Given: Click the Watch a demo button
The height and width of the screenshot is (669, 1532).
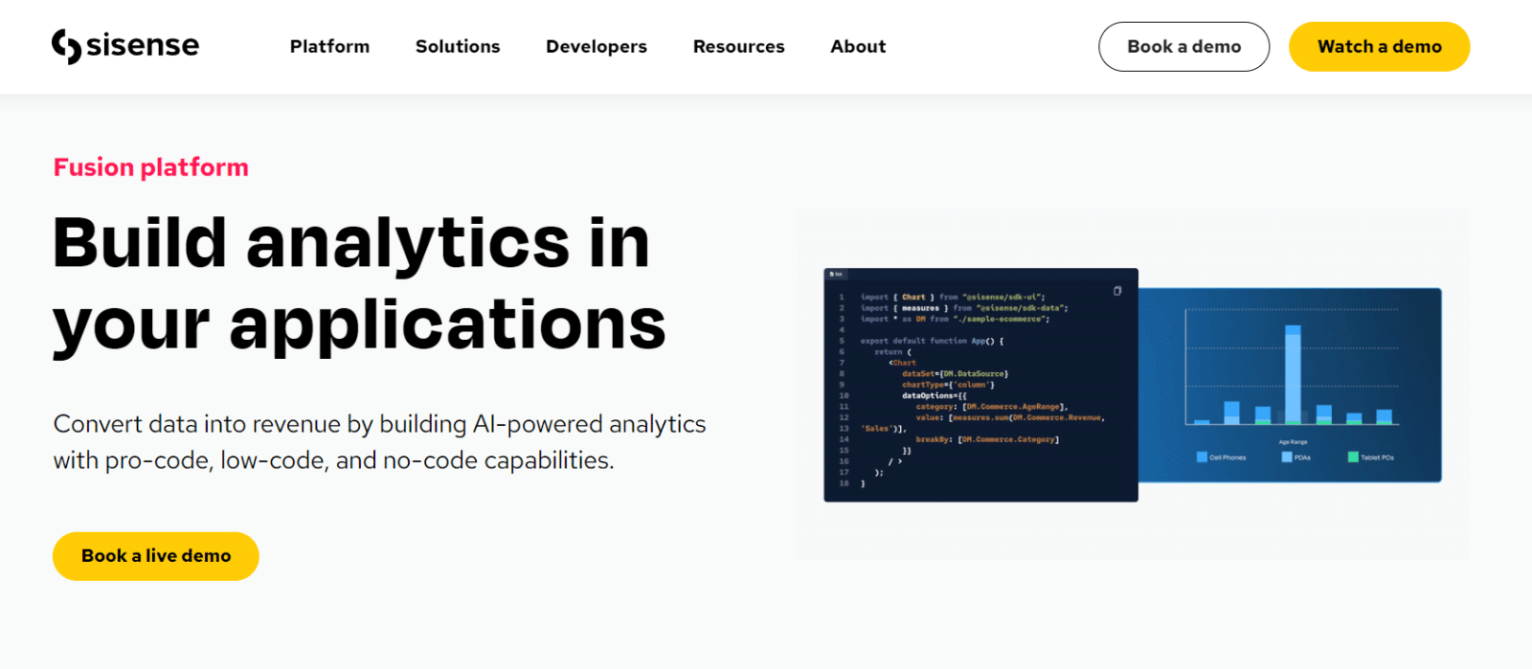Looking at the screenshot, I should pyautogui.click(x=1380, y=47).
